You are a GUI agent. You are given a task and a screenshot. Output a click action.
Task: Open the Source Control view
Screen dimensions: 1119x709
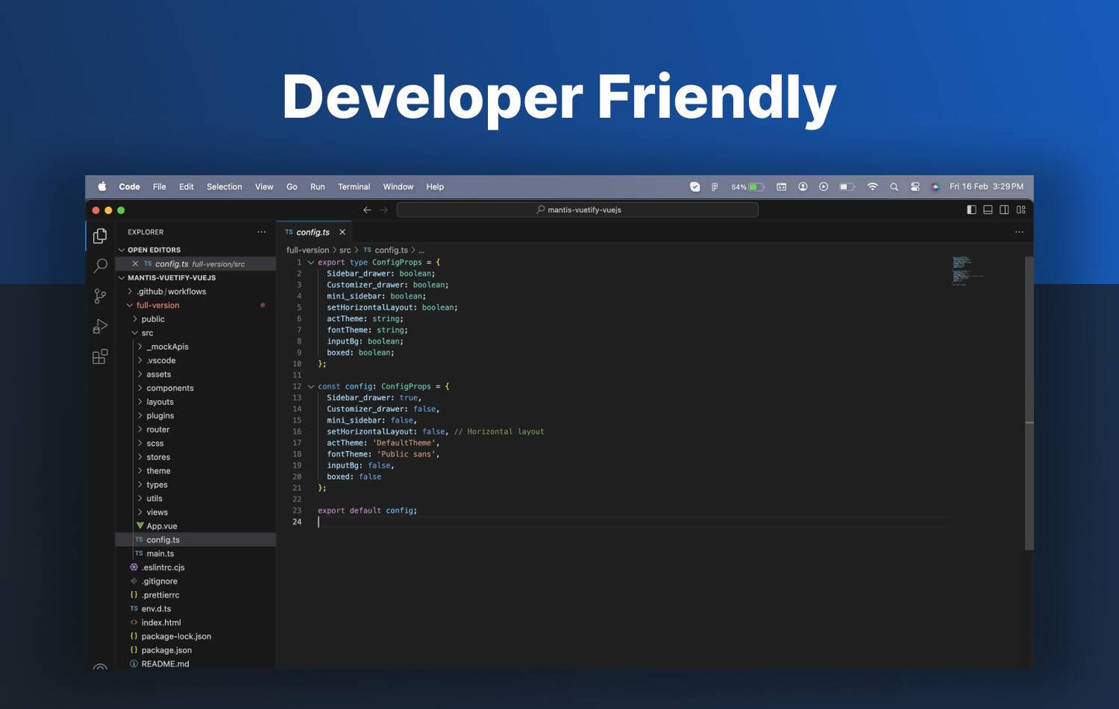pos(100,296)
